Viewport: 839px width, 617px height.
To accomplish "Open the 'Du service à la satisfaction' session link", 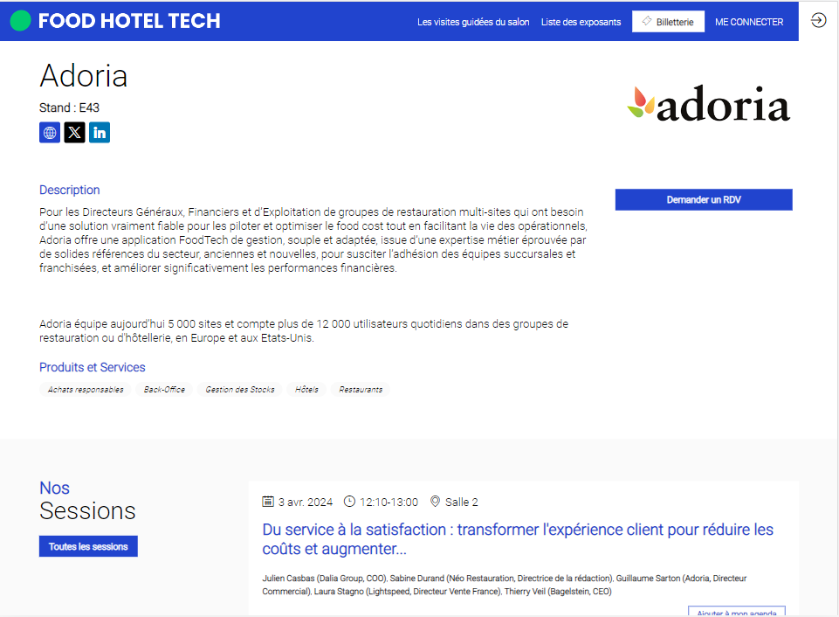I will click(x=518, y=539).
